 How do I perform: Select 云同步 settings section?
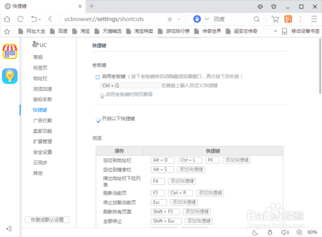(x=40, y=163)
